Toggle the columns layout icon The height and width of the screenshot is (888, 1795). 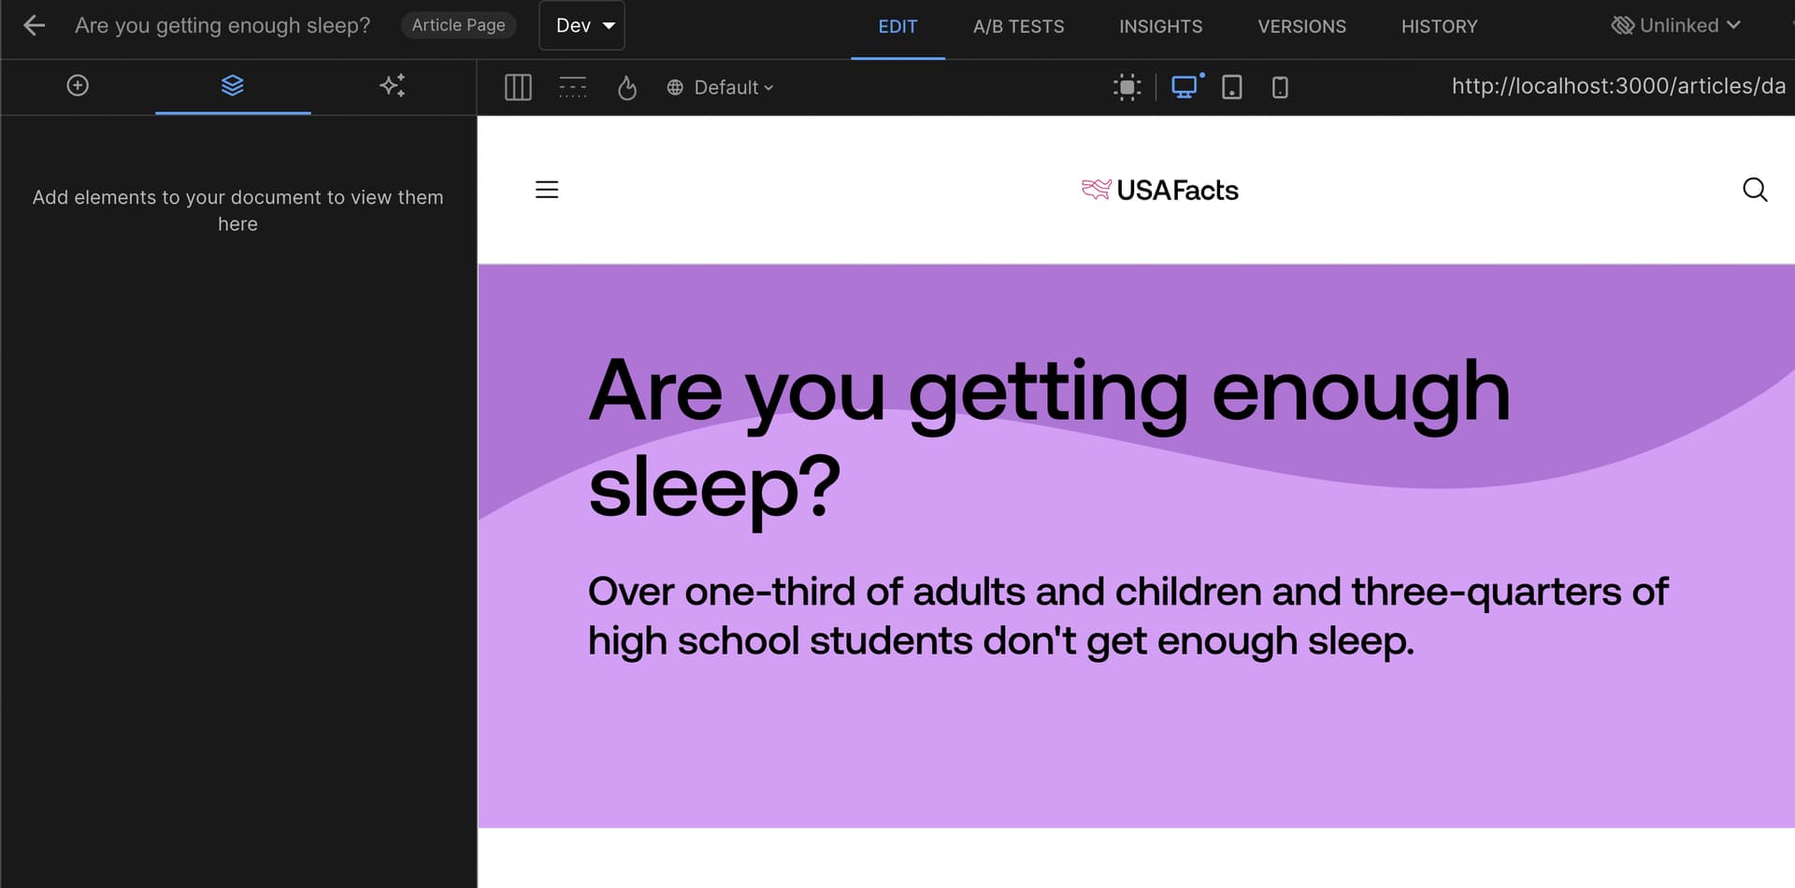tap(518, 88)
